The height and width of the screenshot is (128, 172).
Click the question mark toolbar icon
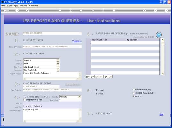click(x=17, y=11)
